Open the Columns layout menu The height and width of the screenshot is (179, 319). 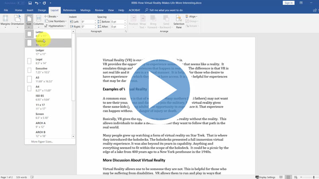point(39,21)
